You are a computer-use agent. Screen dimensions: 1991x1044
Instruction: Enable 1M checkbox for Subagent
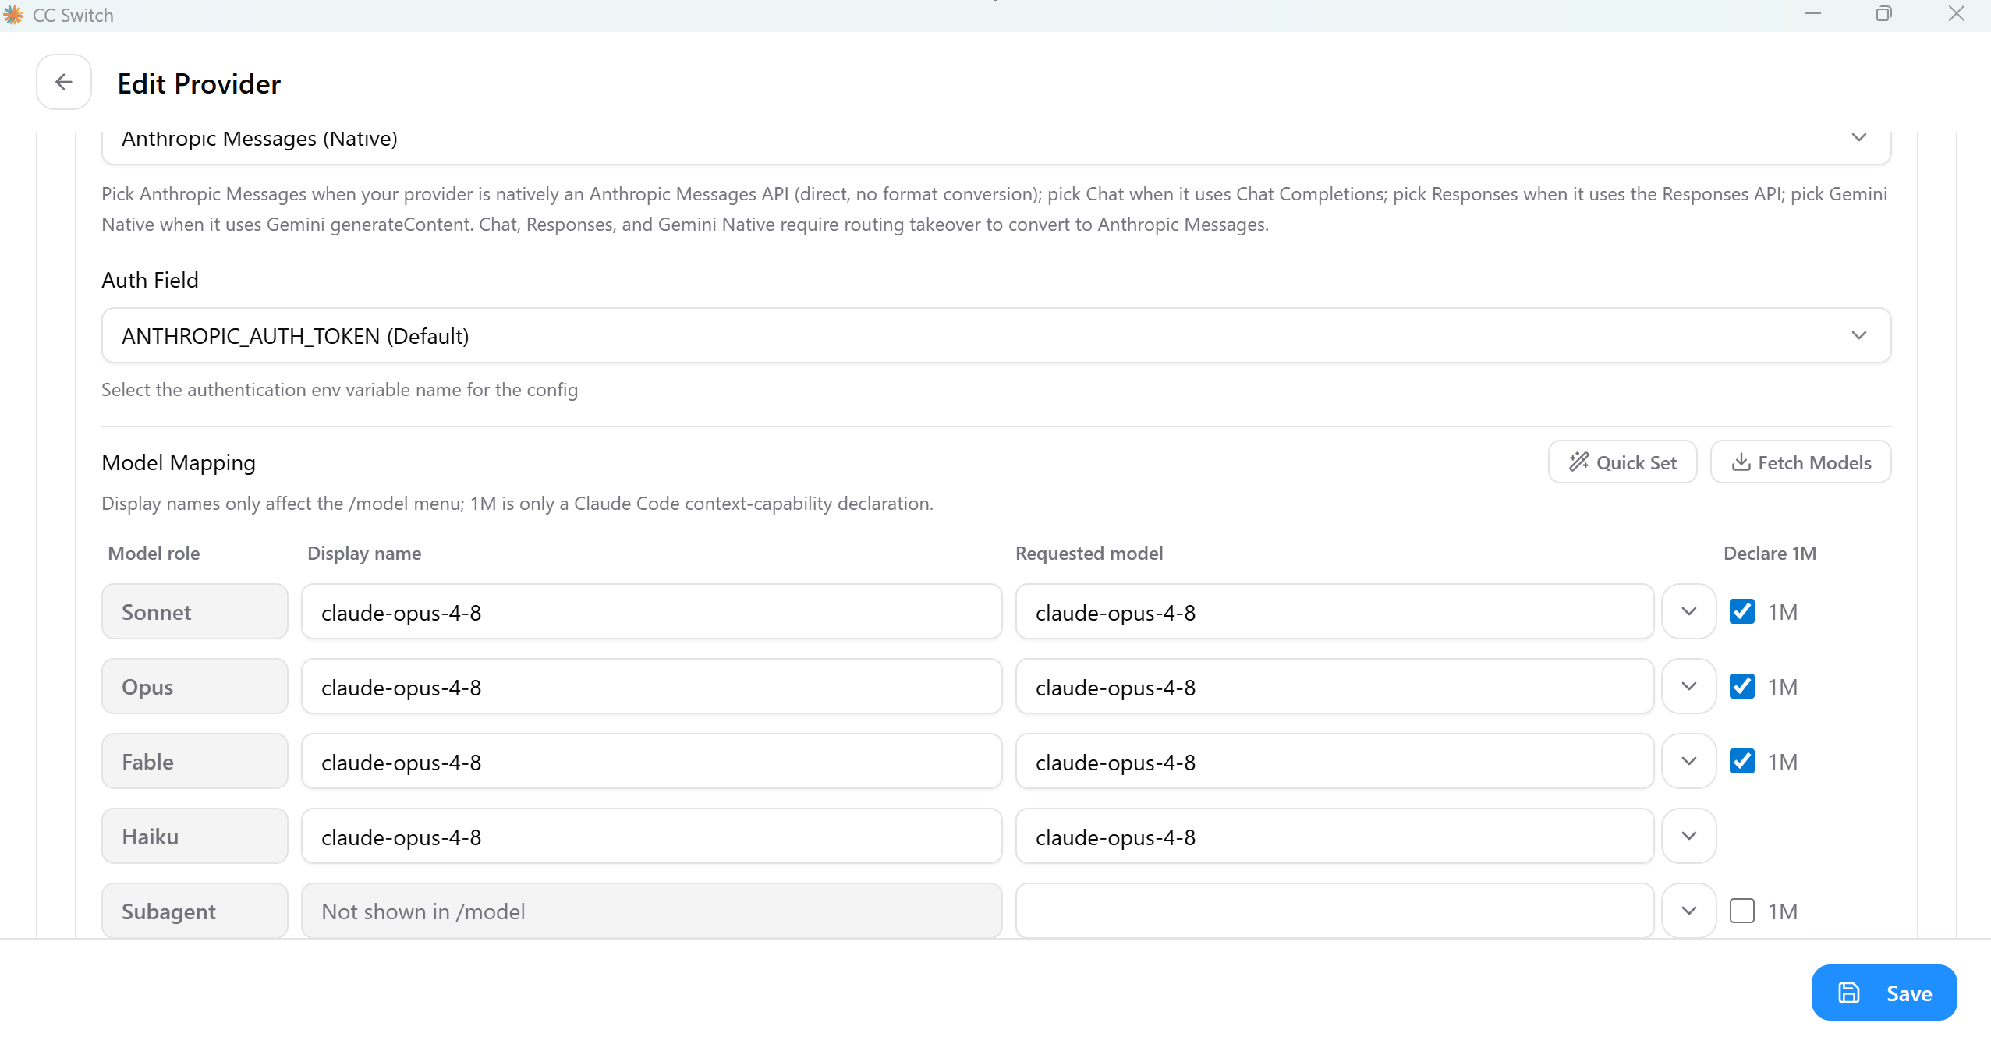pos(1742,911)
